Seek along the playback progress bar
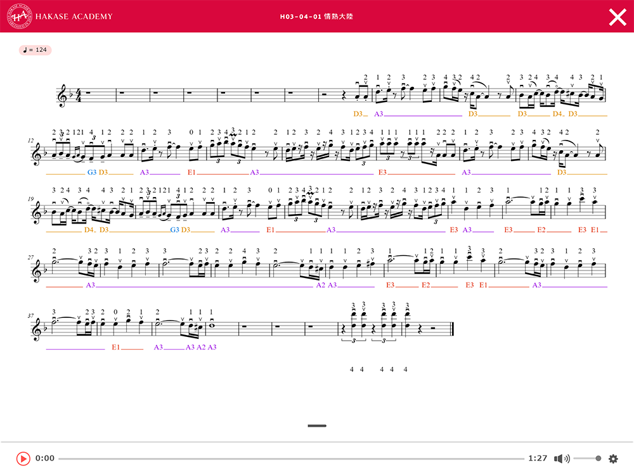 (291, 459)
